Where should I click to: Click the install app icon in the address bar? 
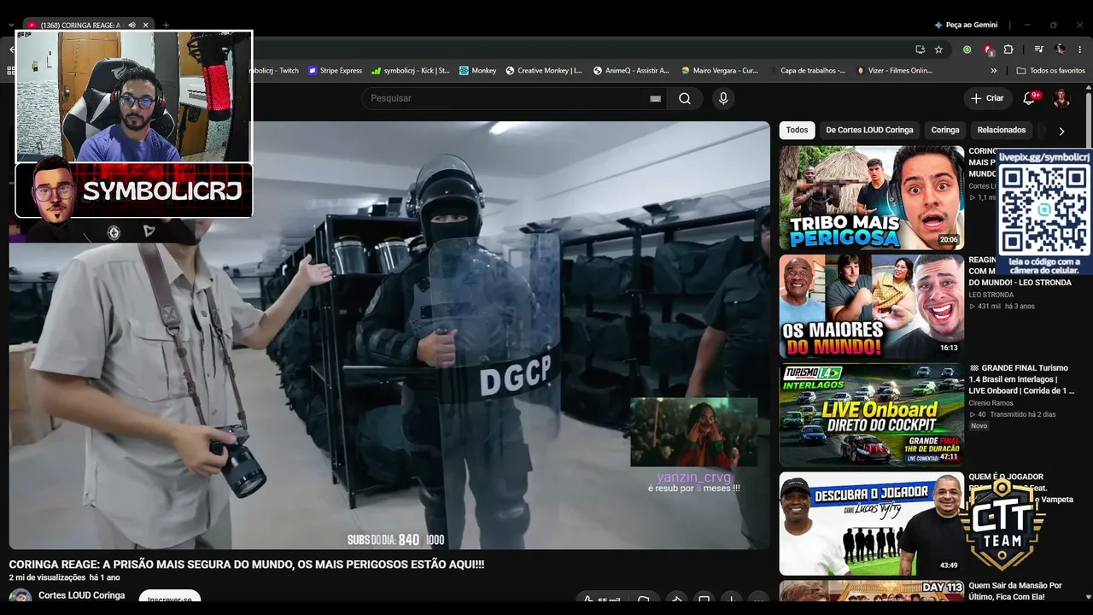[x=920, y=50]
